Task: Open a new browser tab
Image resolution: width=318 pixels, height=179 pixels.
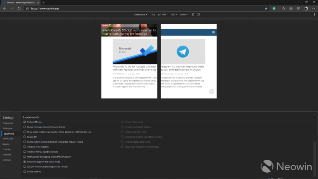Action: tap(44, 3)
